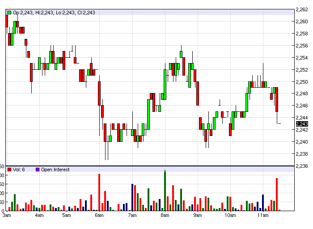
Task: Click the 2,250 price axis label
Action: (x=302, y=82)
